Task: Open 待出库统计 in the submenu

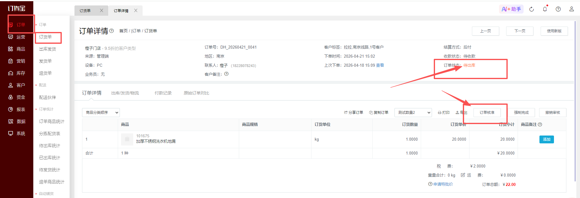Action: (50, 145)
